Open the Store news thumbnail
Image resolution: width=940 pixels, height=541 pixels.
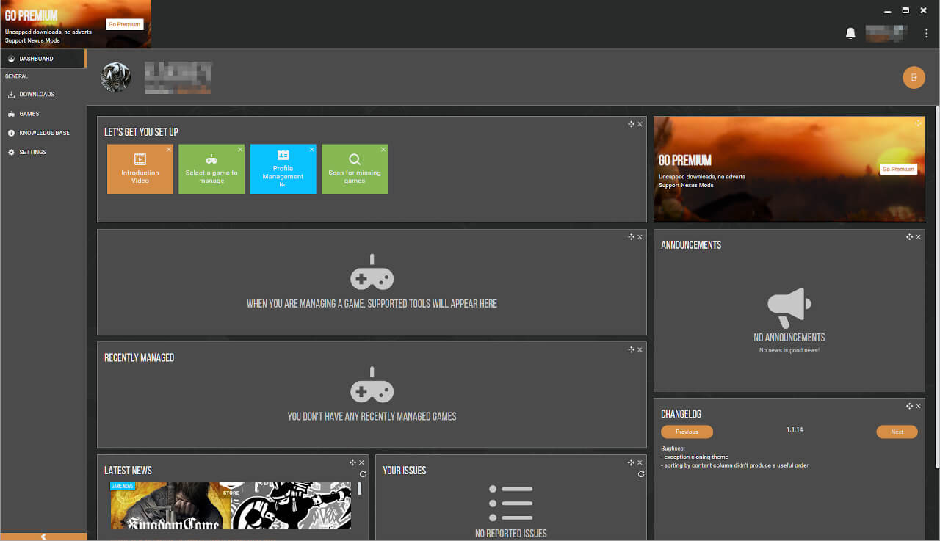point(292,505)
